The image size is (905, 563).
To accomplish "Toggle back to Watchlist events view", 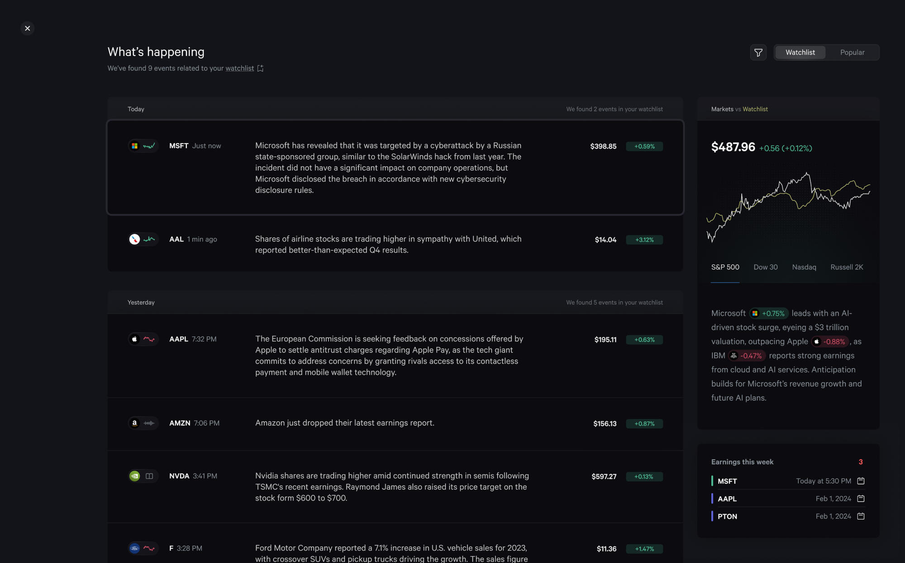I will tap(800, 52).
